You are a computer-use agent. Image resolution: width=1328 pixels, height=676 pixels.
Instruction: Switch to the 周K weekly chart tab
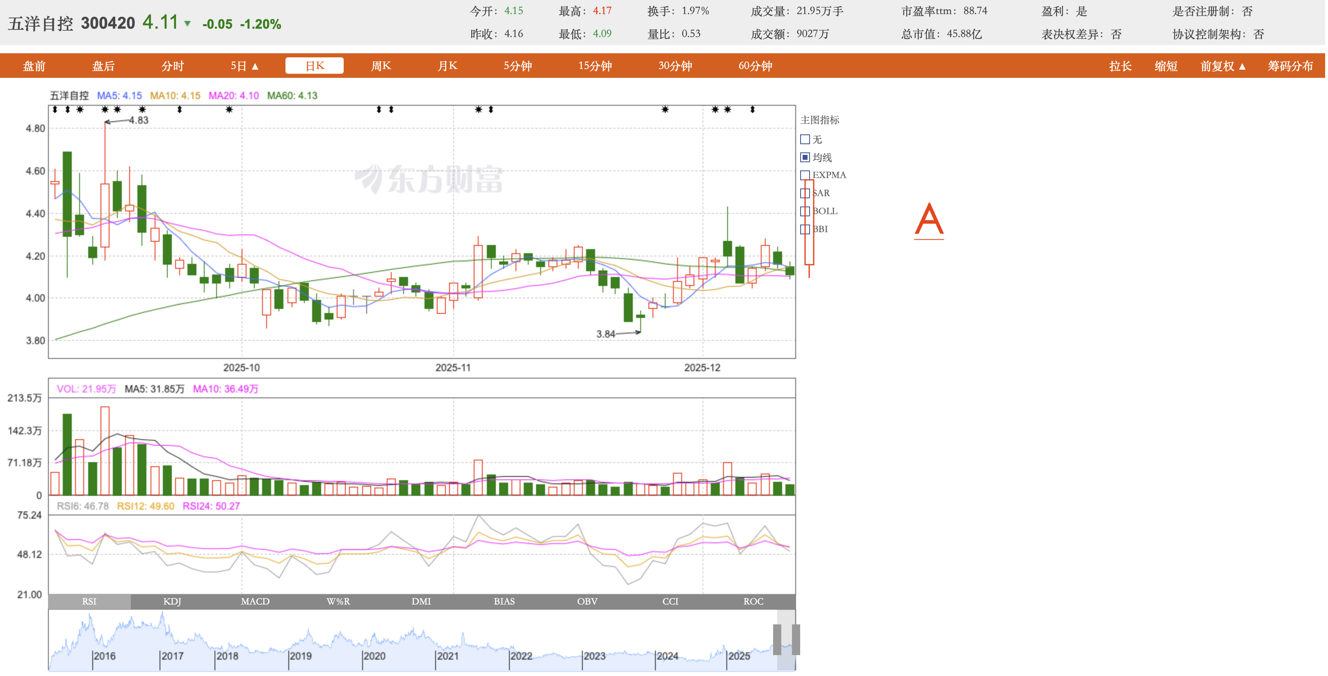(x=381, y=66)
